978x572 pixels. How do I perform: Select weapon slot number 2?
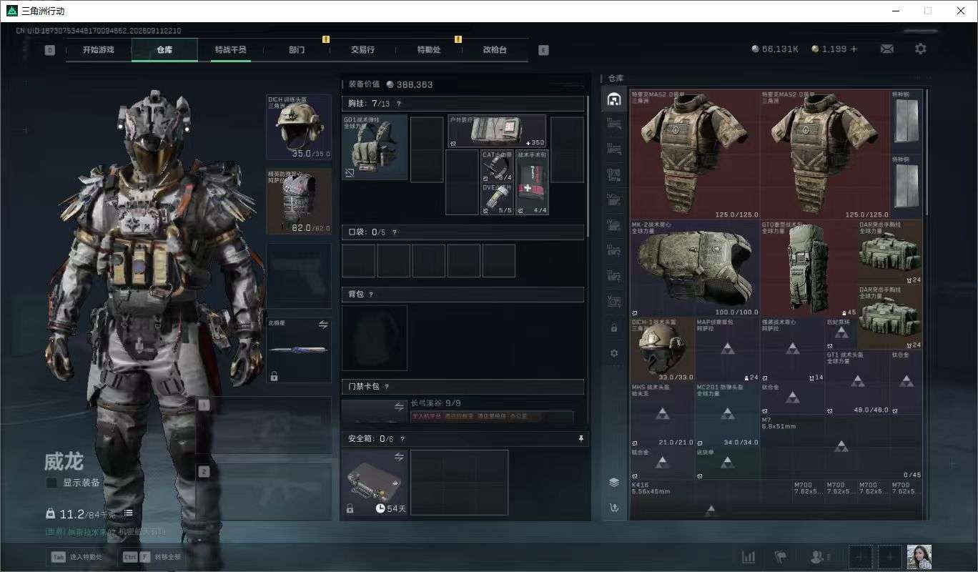click(265, 492)
